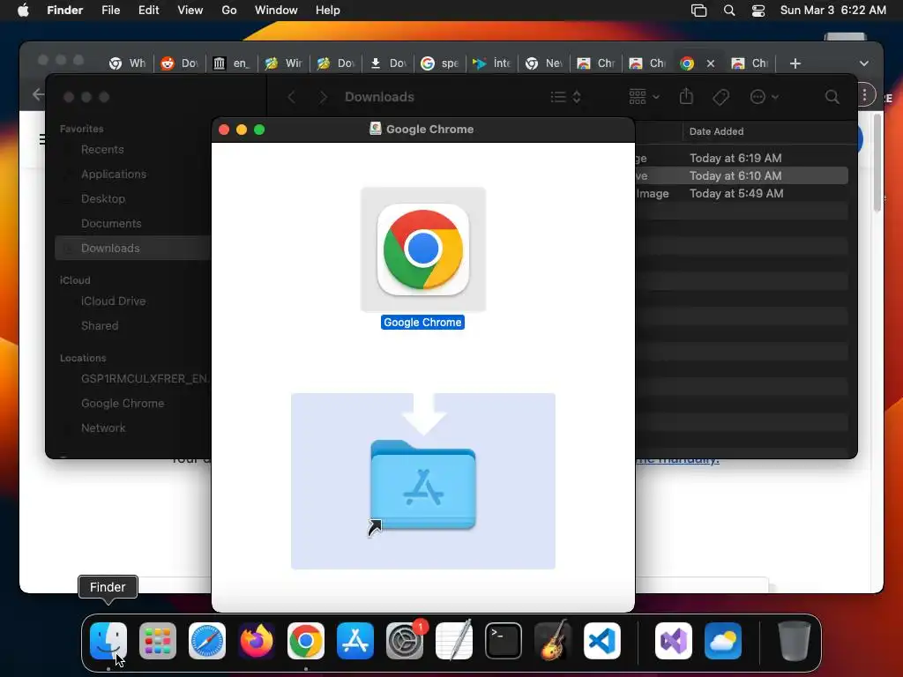This screenshot has height=677, width=903.
Task: Open Control Center in the menu bar
Action: [758, 11]
